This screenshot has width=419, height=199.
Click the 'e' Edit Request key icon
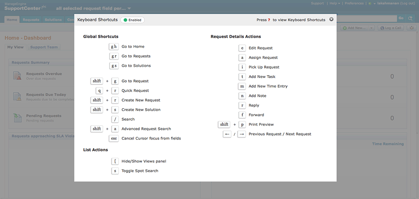pos(242,48)
